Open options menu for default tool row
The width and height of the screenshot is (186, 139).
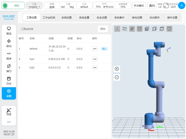[x=95, y=49]
